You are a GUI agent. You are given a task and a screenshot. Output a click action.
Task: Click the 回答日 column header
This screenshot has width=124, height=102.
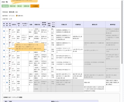click(14, 24)
